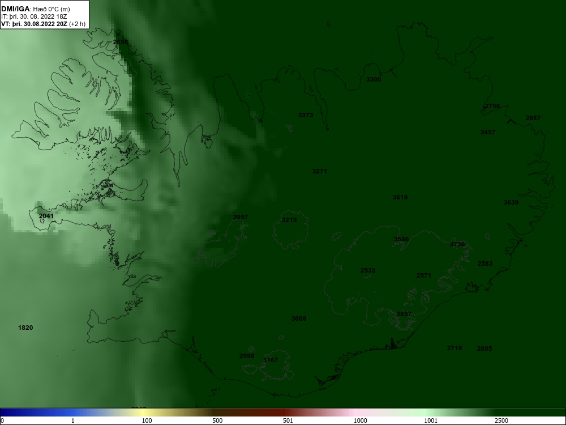
Task: Click the 'VT: þri. 30.08.2022 20Z (+2 h)' line
Action: point(44,24)
